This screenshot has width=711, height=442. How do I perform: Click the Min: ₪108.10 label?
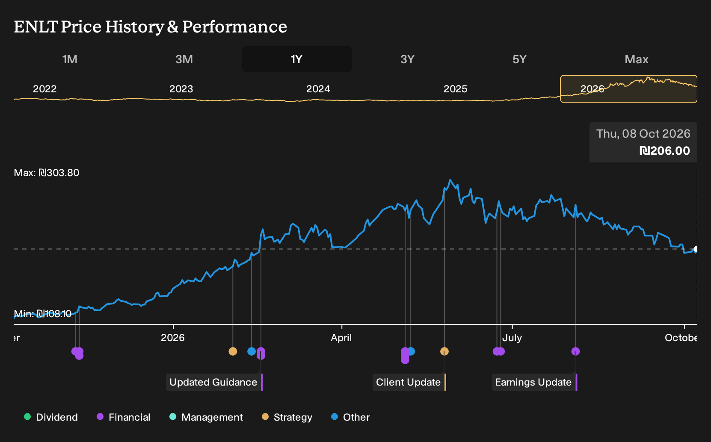pos(43,314)
